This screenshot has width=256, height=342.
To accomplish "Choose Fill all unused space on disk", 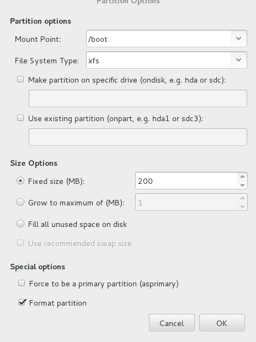I will click(x=20, y=224).
